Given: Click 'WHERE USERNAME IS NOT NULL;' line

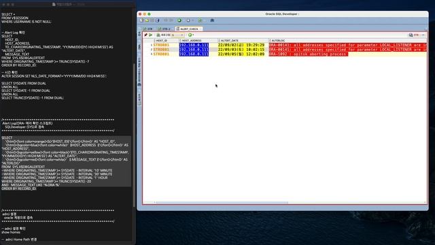Looking at the screenshot, I should tap(27, 22).
